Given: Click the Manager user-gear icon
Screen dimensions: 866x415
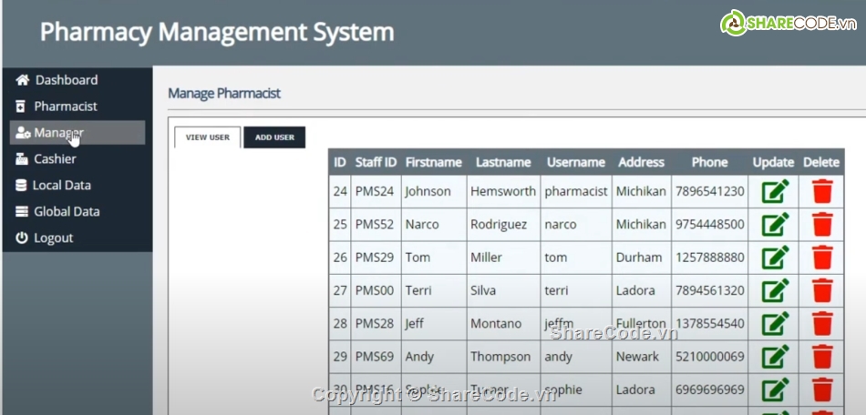Looking at the screenshot, I should coord(23,133).
